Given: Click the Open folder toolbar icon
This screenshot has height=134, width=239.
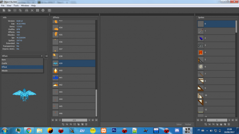Looking at the screenshot, I should [x=9, y=10].
